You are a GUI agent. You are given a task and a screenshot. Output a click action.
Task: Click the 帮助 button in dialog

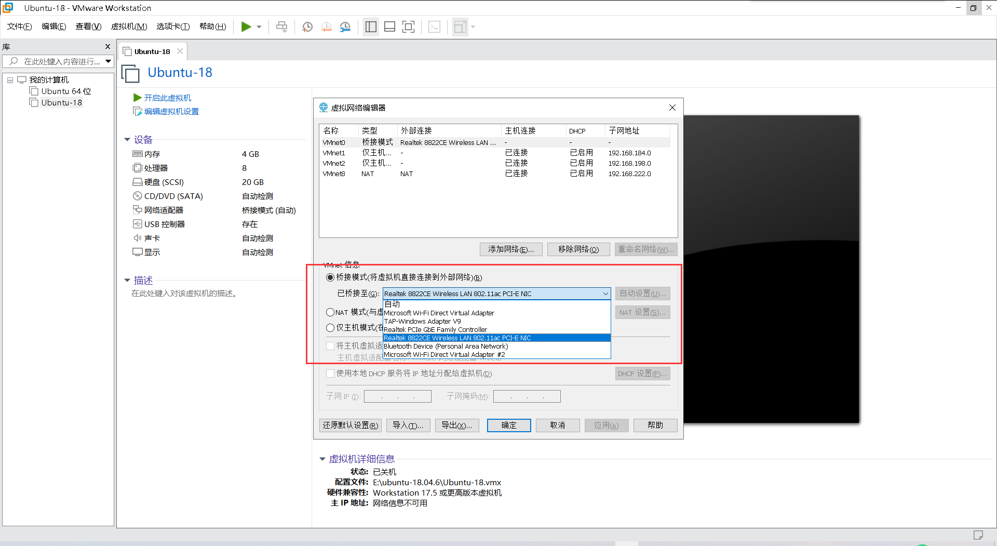(x=655, y=425)
